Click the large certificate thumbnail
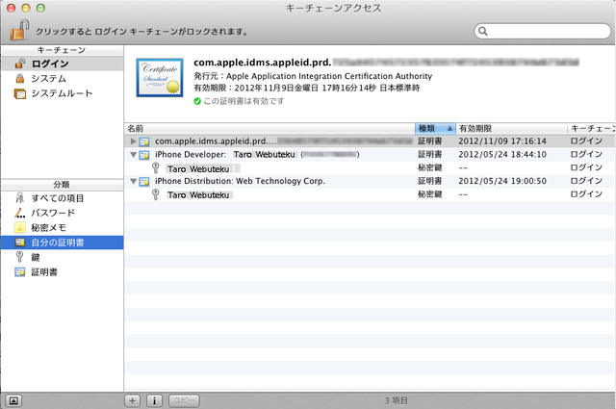The image size is (616, 409). tap(160, 78)
